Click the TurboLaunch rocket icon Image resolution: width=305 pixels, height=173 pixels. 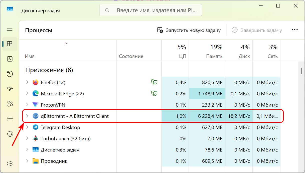click(x=36, y=139)
